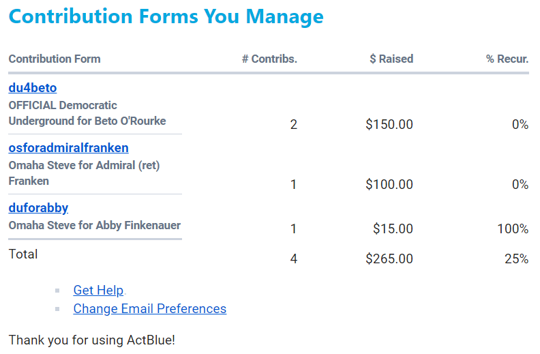The height and width of the screenshot is (354, 540).
Task: Click the $100.00 raised amount for Franken
Action: [389, 185]
